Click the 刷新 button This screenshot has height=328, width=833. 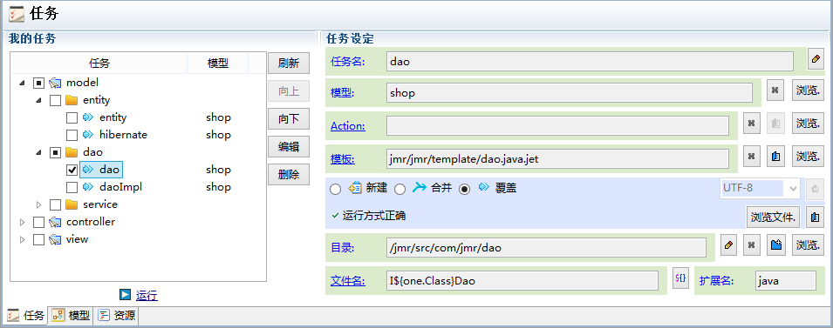coord(289,64)
